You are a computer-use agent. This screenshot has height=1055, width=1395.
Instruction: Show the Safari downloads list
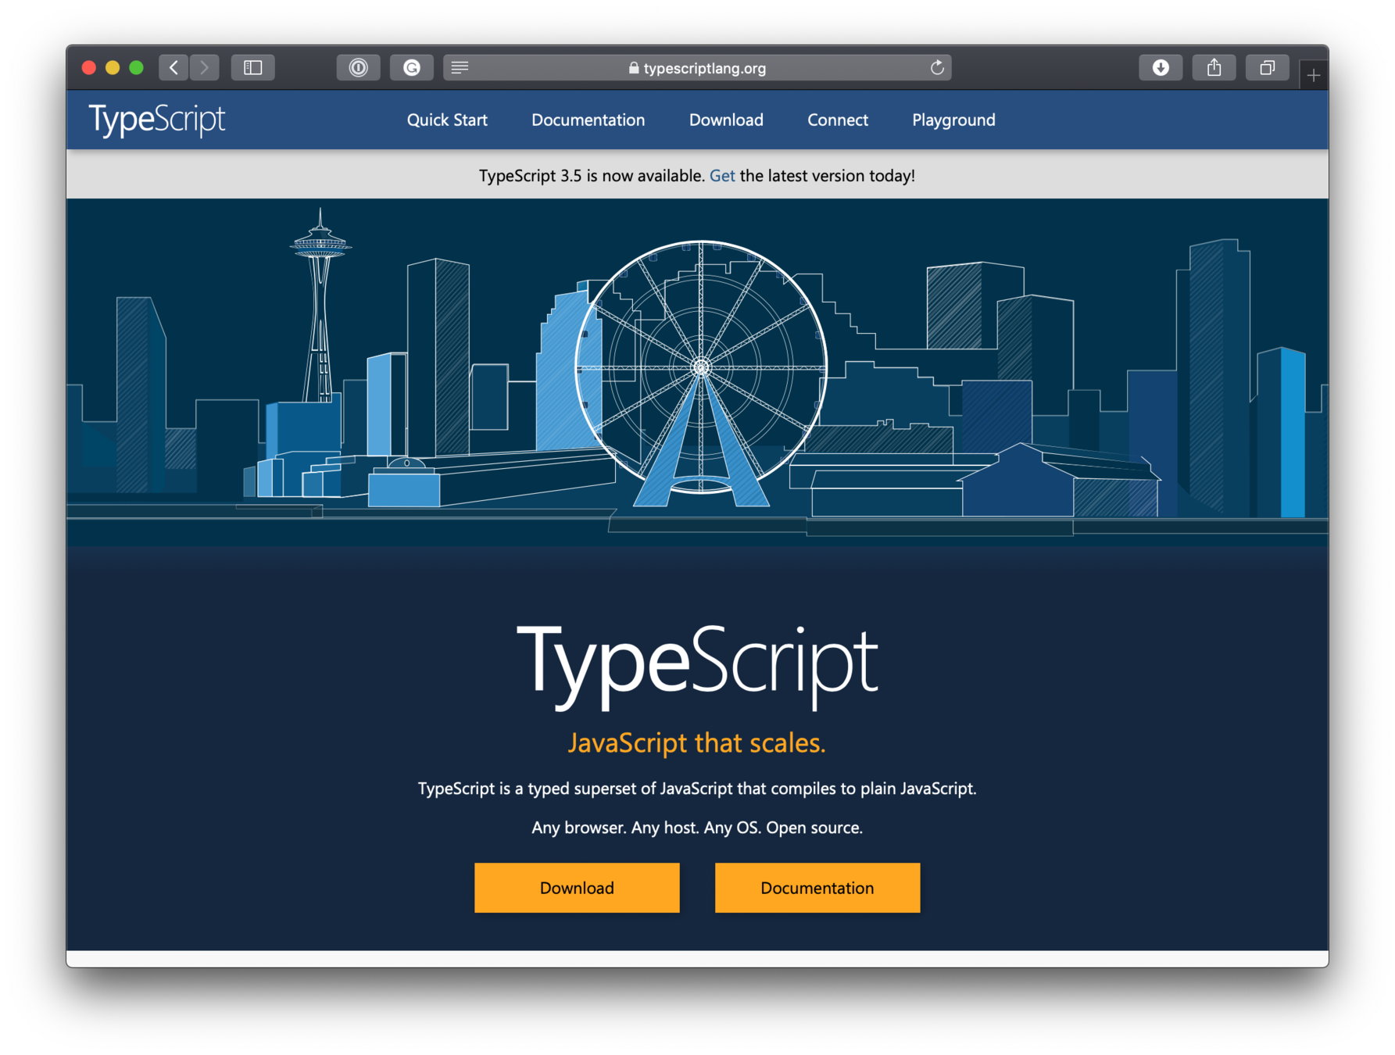tap(1161, 68)
